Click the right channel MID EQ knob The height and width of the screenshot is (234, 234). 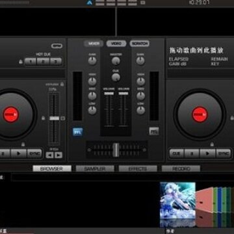click(140, 96)
